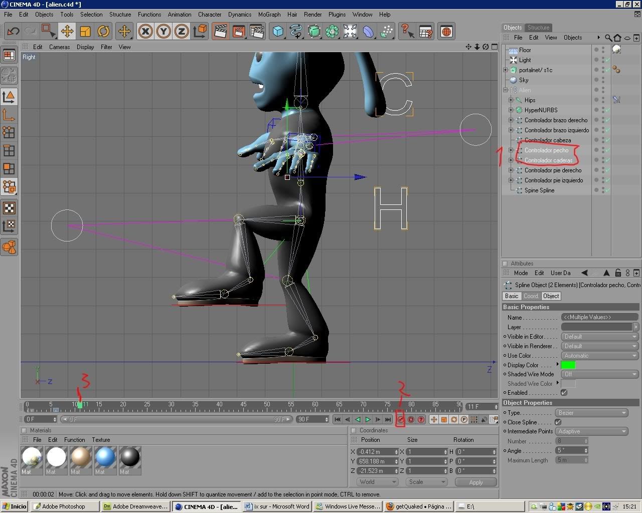Viewport: 642px width, 513px height.
Task: Toggle enable checkmark for Spine Spline
Action: (x=607, y=190)
